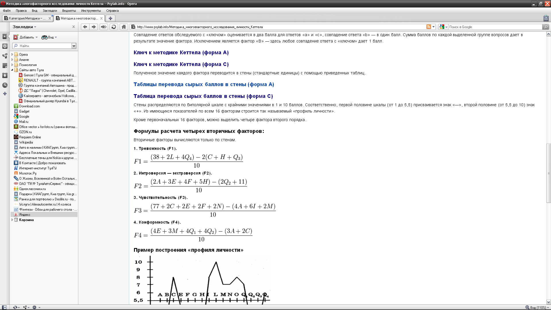Click the scroll-up arrow of page scrollbar
551x310 pixels.
click(x=548, y=34)
